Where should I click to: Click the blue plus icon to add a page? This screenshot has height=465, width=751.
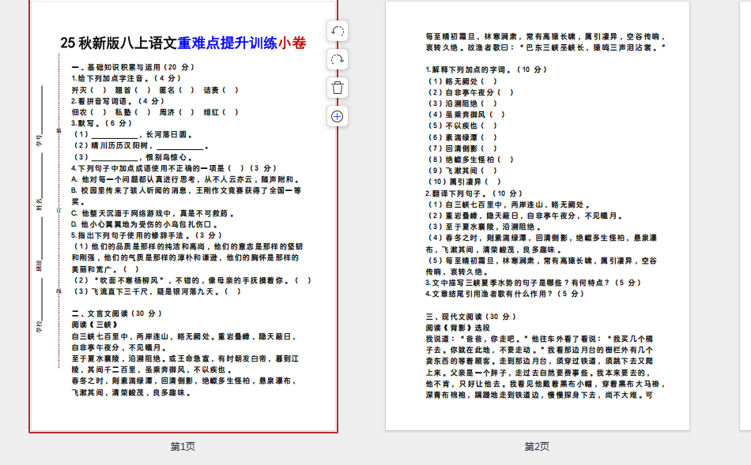[338, 116]
